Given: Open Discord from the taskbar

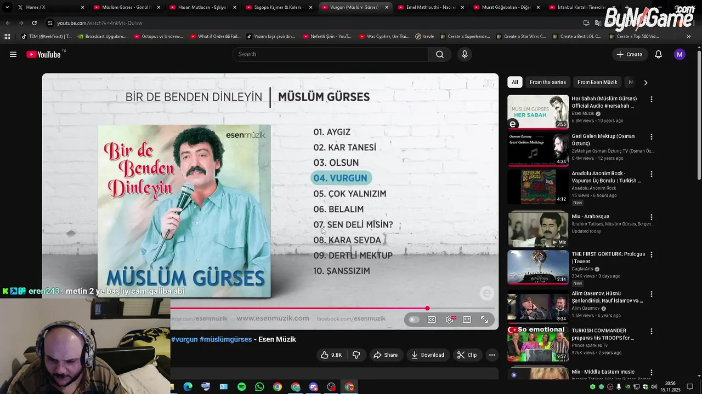Looking at the screenshot, I should tap(313, 387).
